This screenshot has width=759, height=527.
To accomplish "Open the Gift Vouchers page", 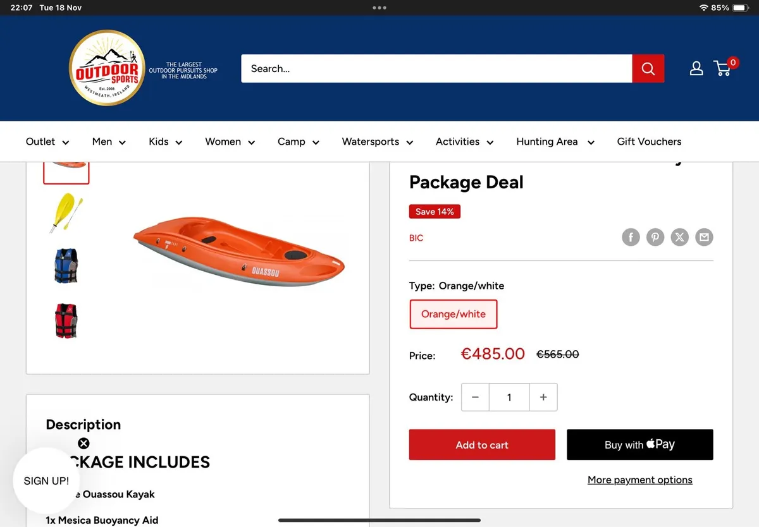I will point(649,142).
